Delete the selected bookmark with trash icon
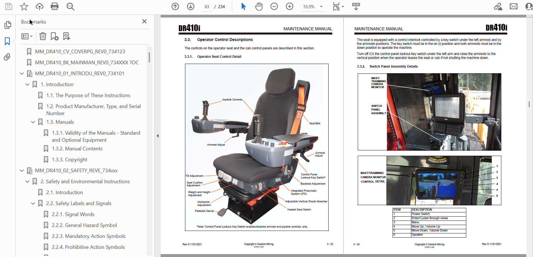This screenshot has height=257, width=533. point(43,36)
